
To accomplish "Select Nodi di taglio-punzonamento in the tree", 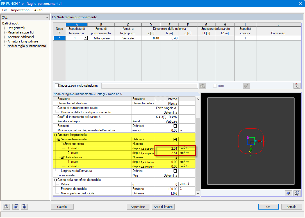I will 27,46.
